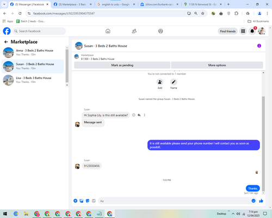This screenshot has width=272, height=218.
Task: Open the Lisa - 3 Beds 3 Baths House chat
Action: 33,80
